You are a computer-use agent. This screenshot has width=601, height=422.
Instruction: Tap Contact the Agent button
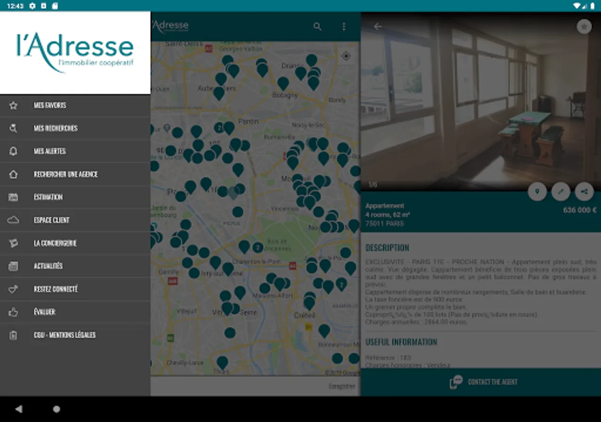481,382
